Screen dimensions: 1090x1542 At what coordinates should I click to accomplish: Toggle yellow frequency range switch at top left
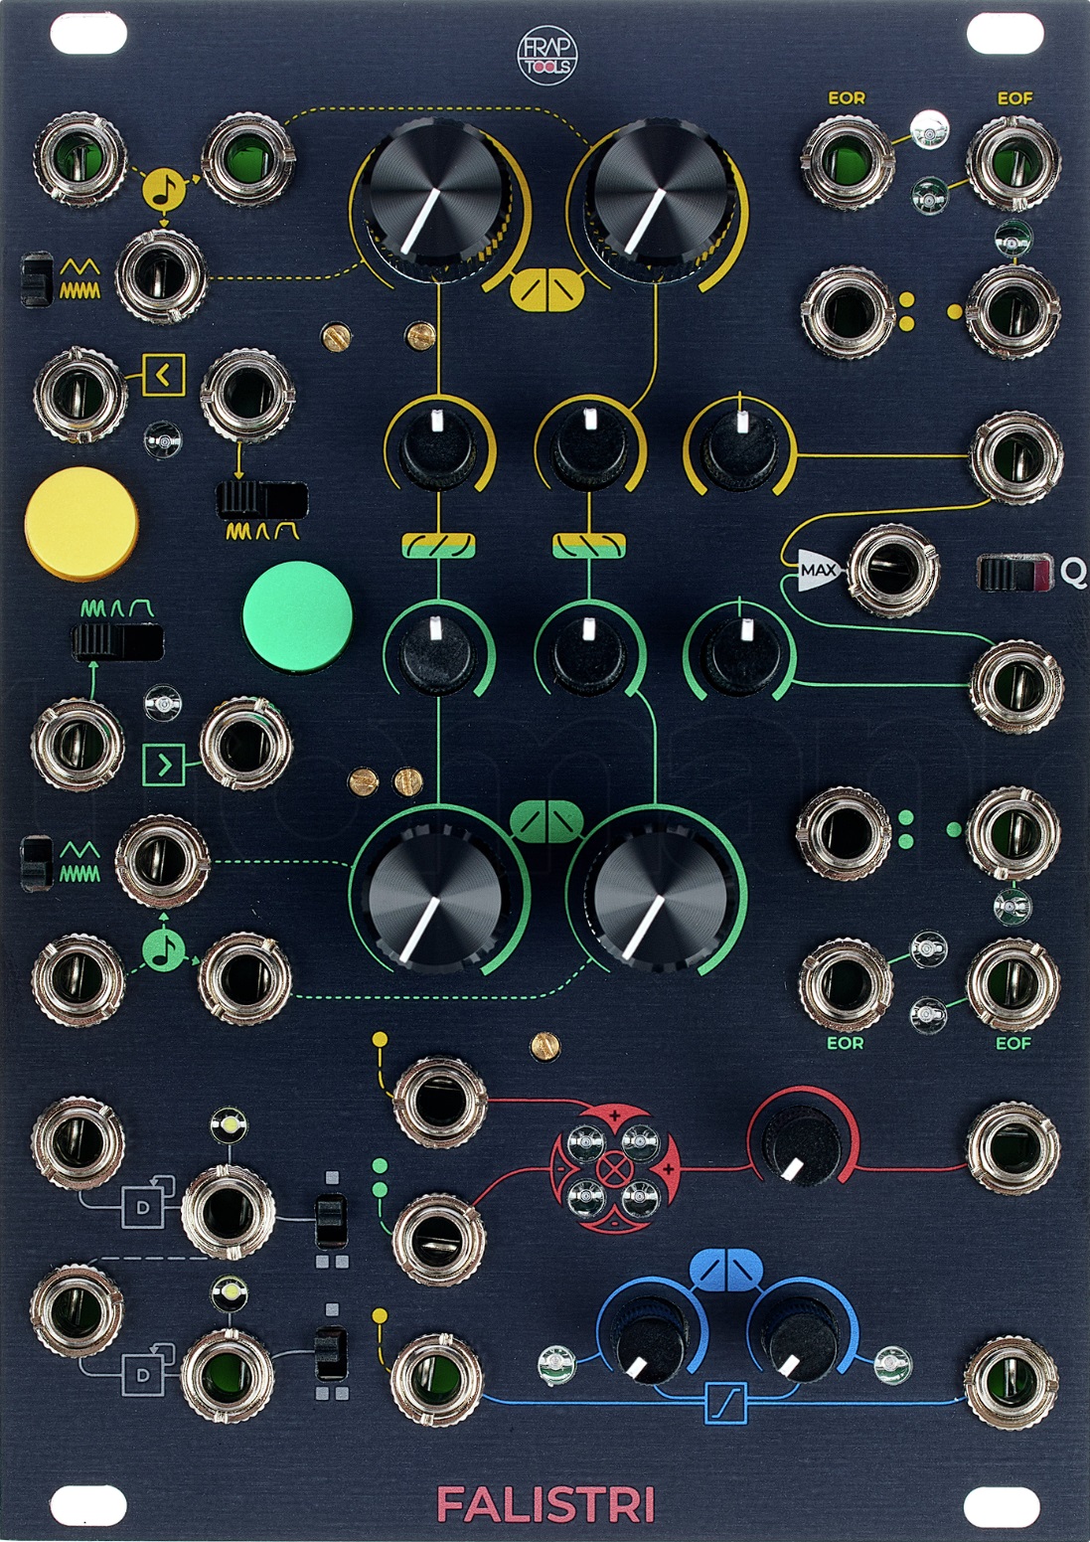(36, 279)
